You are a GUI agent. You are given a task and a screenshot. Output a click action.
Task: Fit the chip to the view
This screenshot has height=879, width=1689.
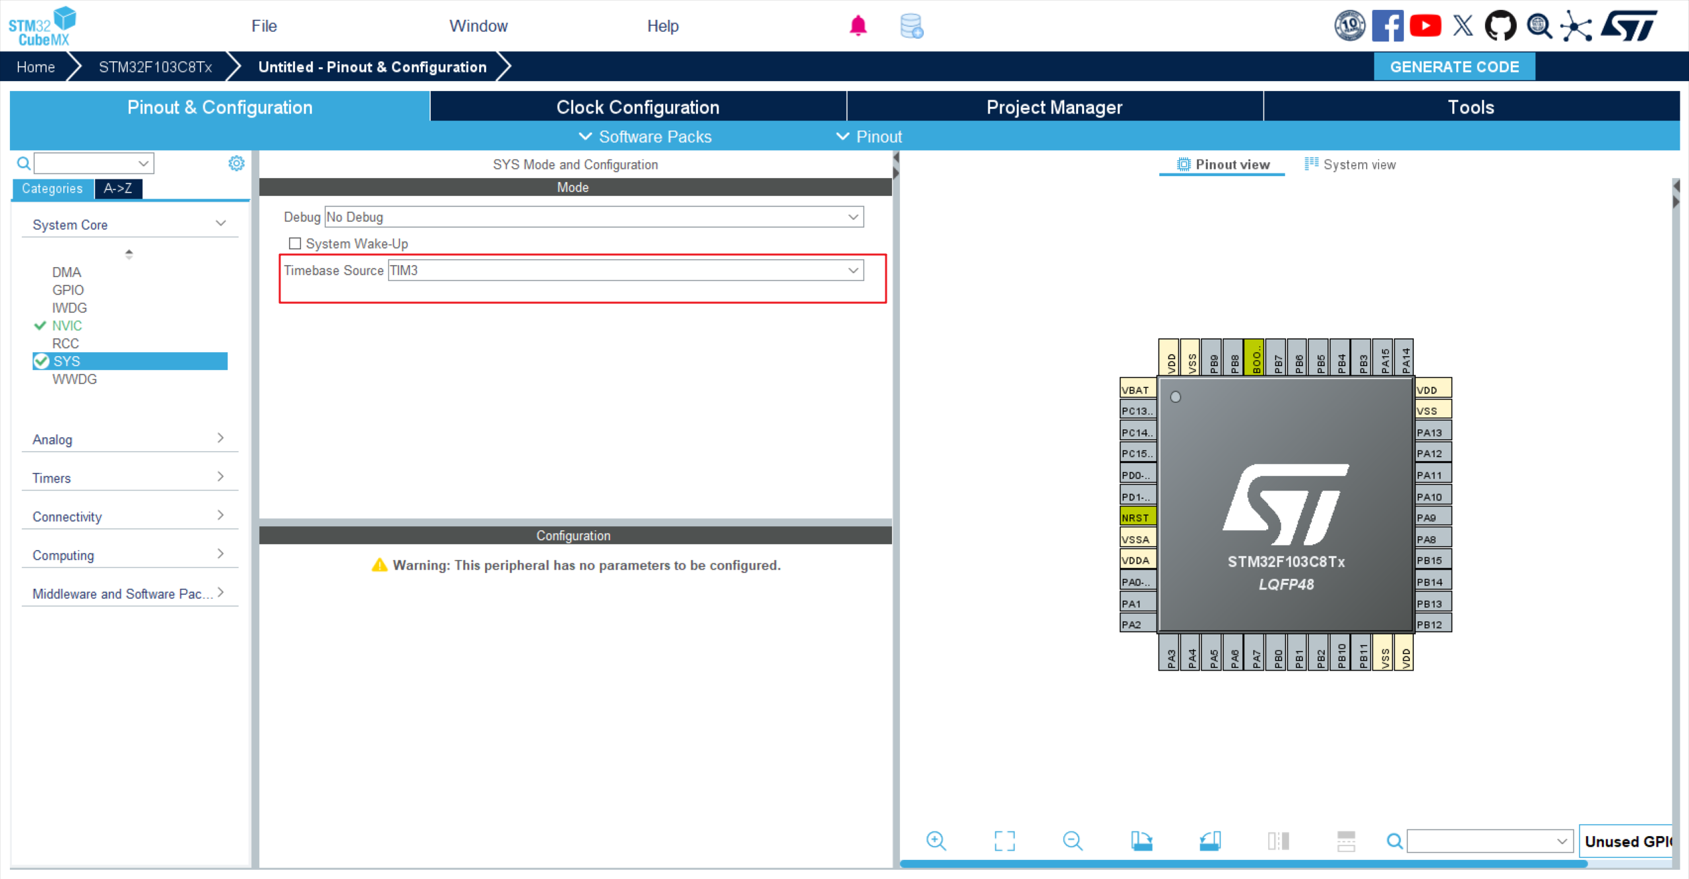pyautogui.click(x=1004, y=841)
